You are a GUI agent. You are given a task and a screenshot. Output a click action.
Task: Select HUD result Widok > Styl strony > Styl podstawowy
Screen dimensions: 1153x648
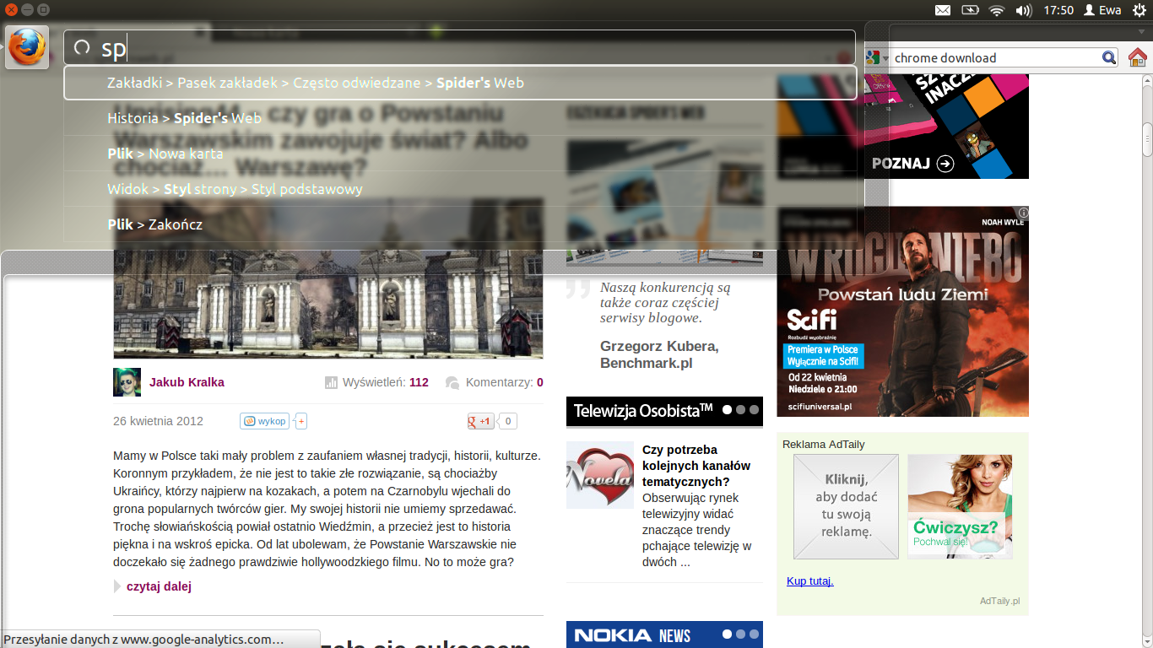tap(460, 189)
